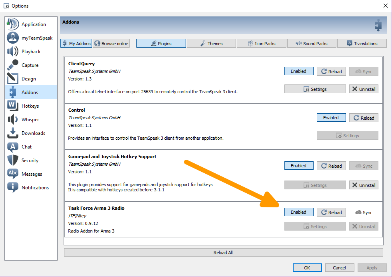Viewport: 392px width, 277px height.
Task: Uninstall the ClientQuery plugin
Action: [364, 89]
